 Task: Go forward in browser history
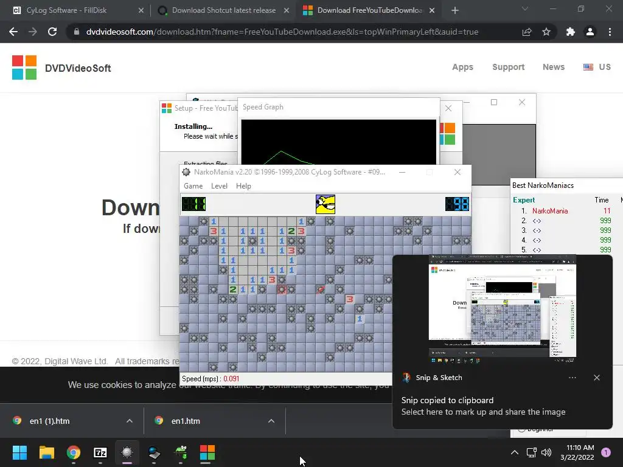click(33, 32)
